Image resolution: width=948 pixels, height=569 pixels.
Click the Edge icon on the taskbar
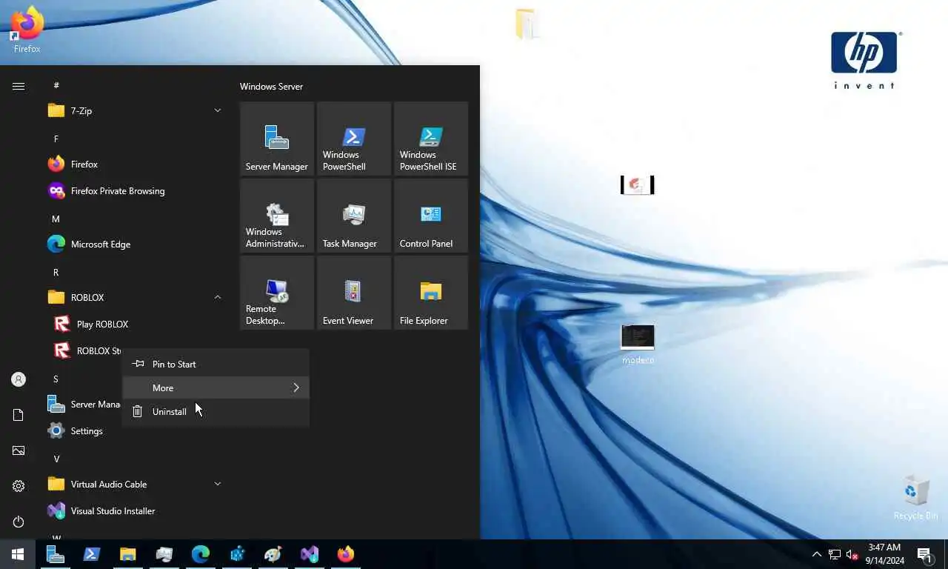point(201,554)
